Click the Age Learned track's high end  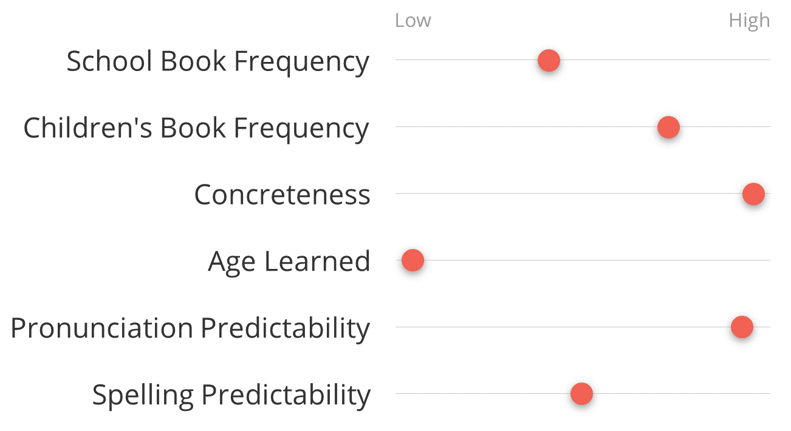(765, 260)
